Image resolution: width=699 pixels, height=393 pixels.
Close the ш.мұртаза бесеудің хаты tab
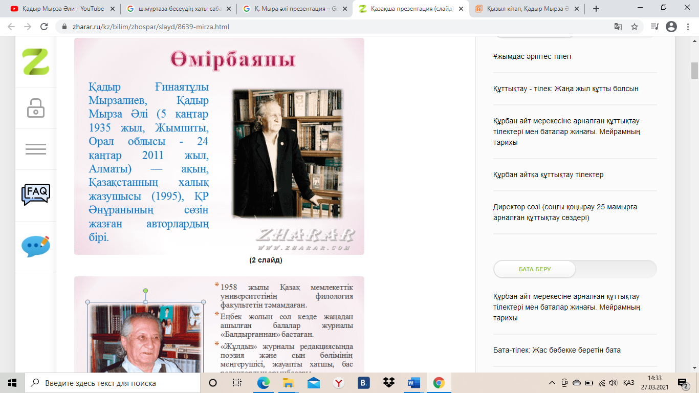click(x=228, y=9)
